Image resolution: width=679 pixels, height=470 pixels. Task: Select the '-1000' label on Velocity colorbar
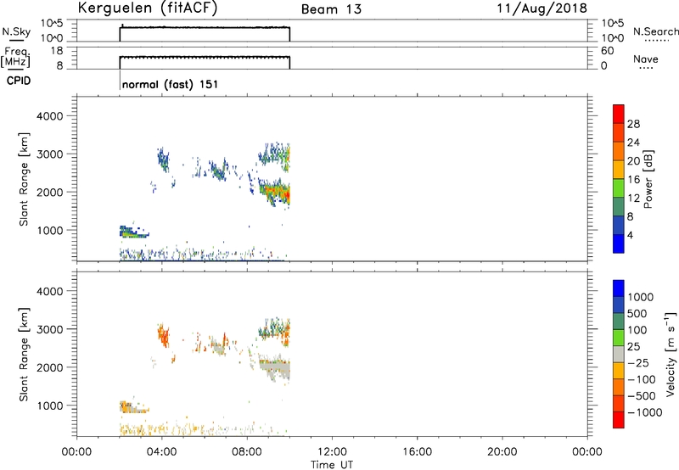point(644,412)
